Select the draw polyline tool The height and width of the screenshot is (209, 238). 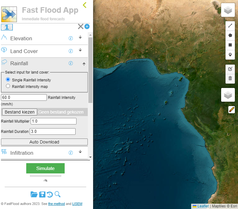pyautogui.click(x=230, y=26)
